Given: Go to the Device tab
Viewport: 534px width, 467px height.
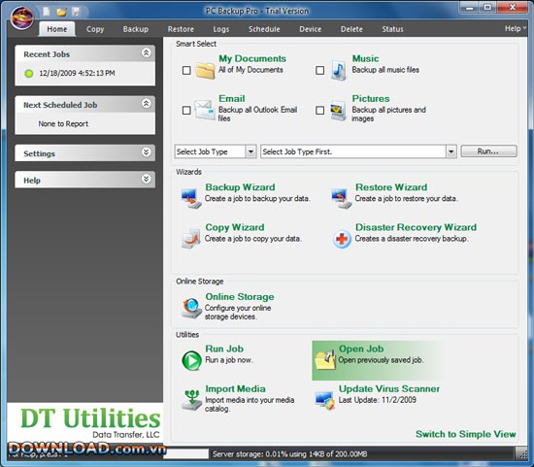Looking at the screenshot, I should [311, 29].
